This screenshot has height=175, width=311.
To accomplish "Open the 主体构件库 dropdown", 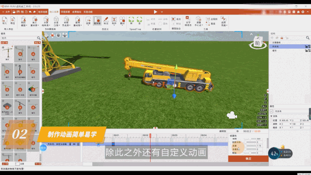I will (x=46, y=21).
